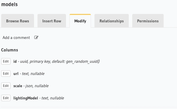Click the url column's text, nullable description
This screenshot has height=109, width=177.
click(33, 74)
